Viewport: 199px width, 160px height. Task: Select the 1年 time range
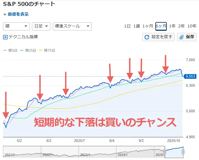172,26
